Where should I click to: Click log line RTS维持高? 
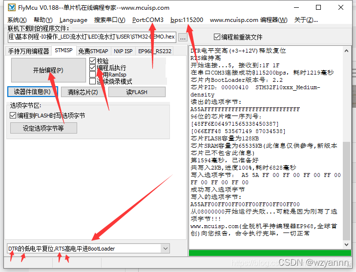tap(206, 58)
